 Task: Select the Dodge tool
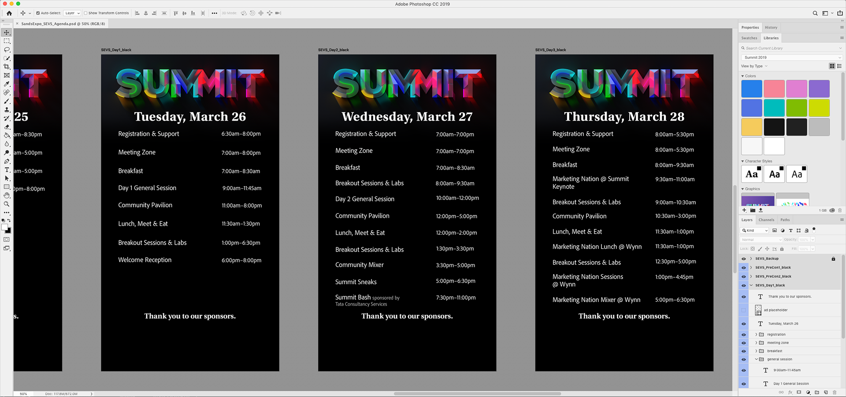7,153
